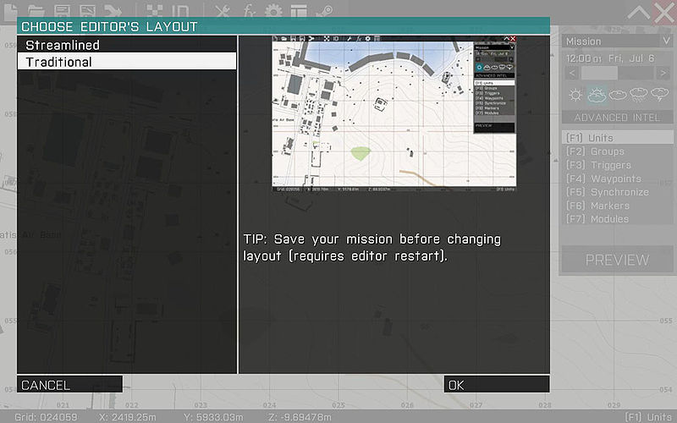Image resolution: width=677 pixels, height=423 pixels.
Task: Click the Save mission floppy icon
Action: [62, 11]
